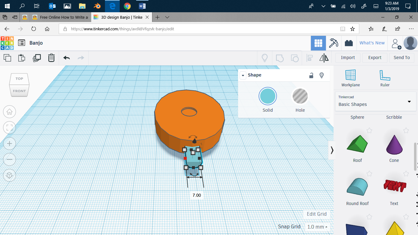Choose the Solid color swatch
This screenshot has height=235, width=418.
pyautogui.click(x=268, y=96)
